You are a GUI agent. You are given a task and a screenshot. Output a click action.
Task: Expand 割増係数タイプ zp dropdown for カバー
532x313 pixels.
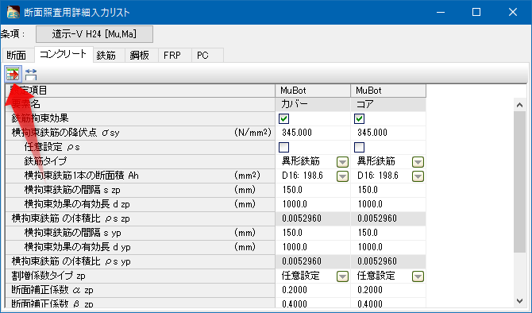click(343, 276)
